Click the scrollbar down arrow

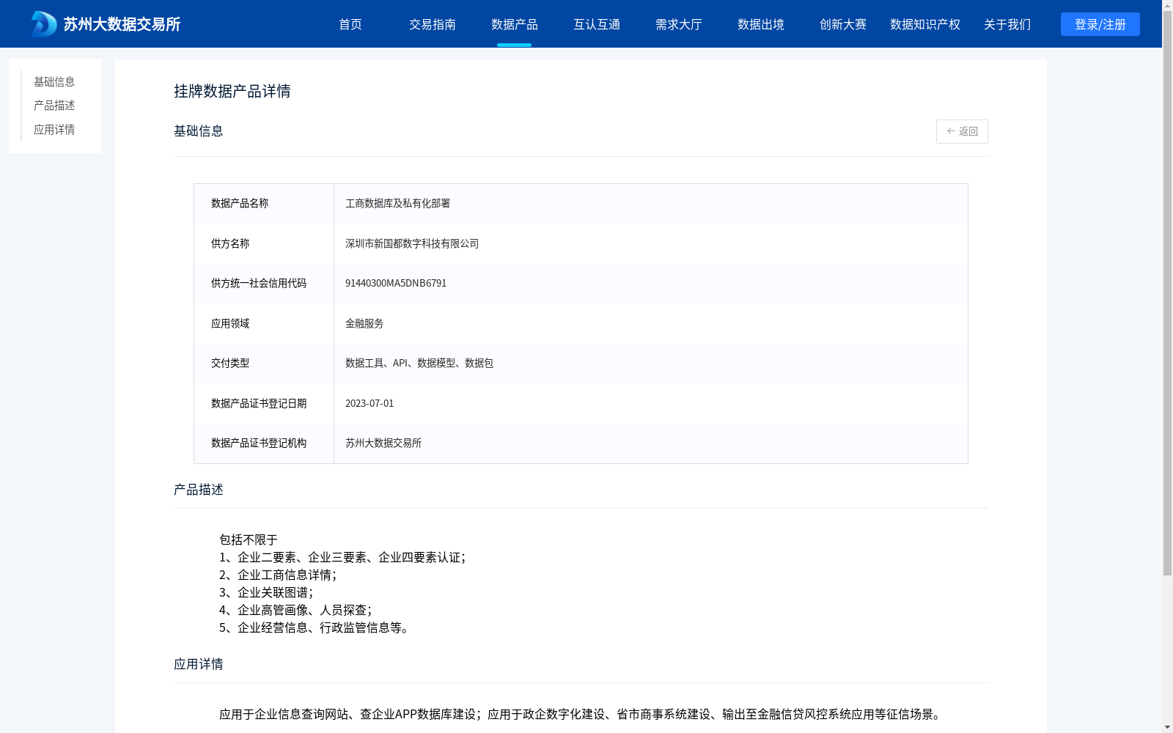1167,727
